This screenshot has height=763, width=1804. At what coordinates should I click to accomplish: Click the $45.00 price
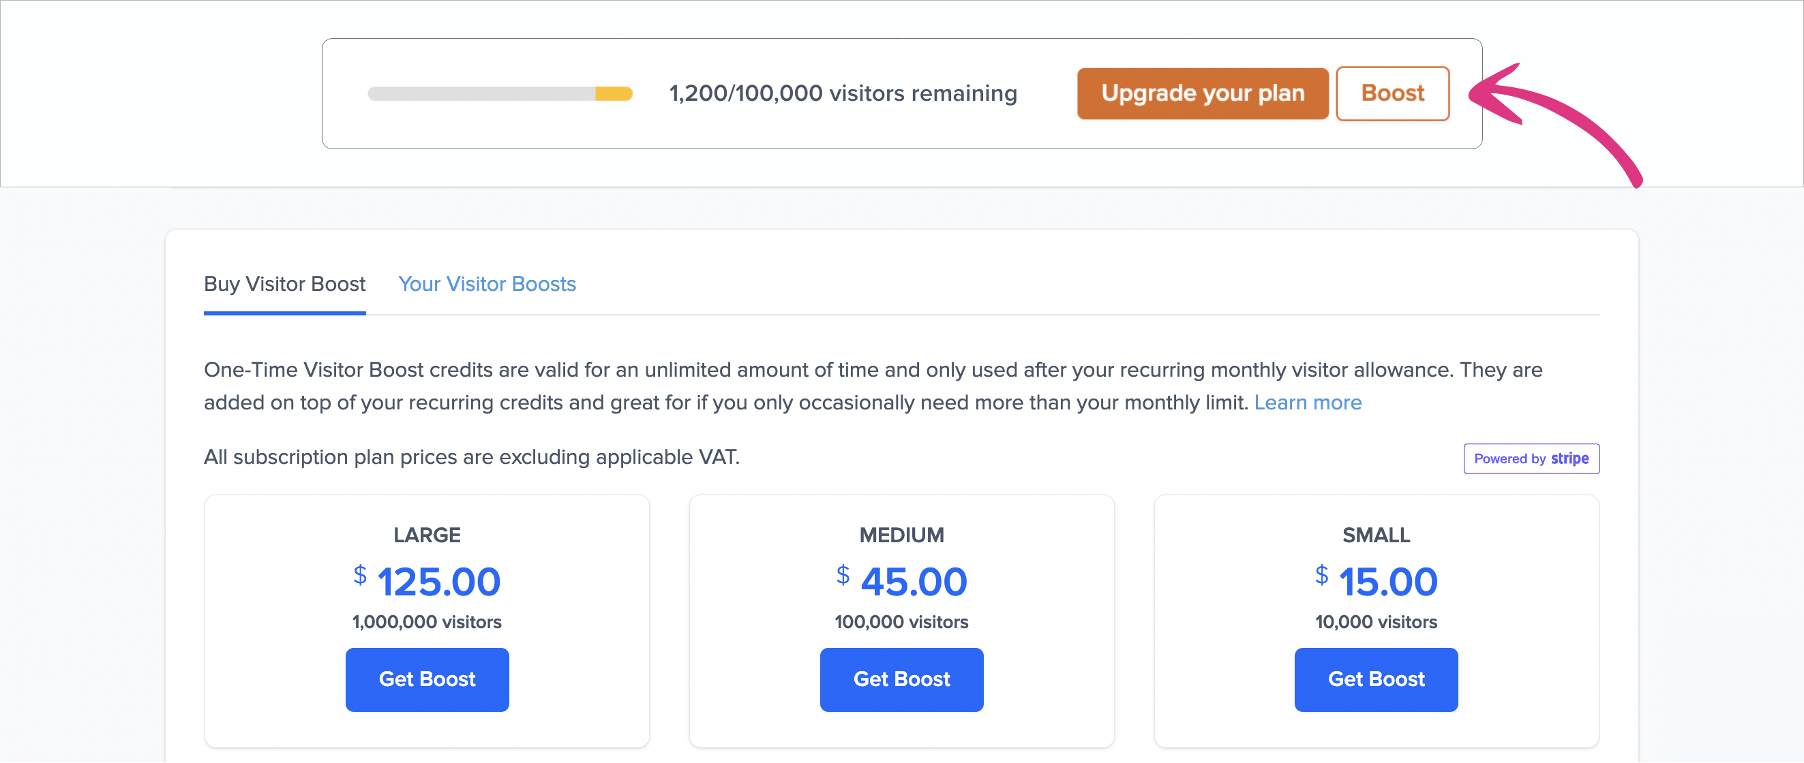click(903, 581)
